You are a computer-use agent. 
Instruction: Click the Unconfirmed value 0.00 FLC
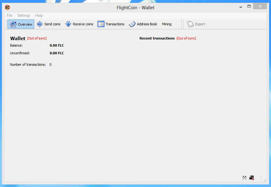(x=57, y=53)
